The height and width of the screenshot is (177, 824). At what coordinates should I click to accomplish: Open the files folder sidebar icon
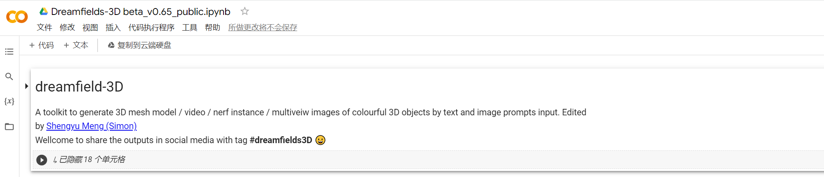pos(9,127)
